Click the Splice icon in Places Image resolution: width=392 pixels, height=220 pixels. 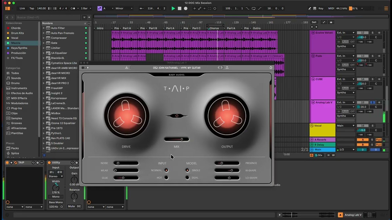[8, 153]
